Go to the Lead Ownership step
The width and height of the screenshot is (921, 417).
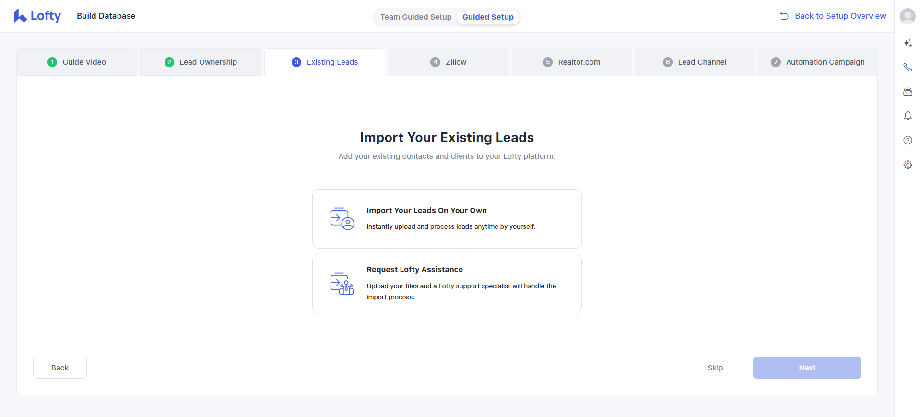coord(201,62)
